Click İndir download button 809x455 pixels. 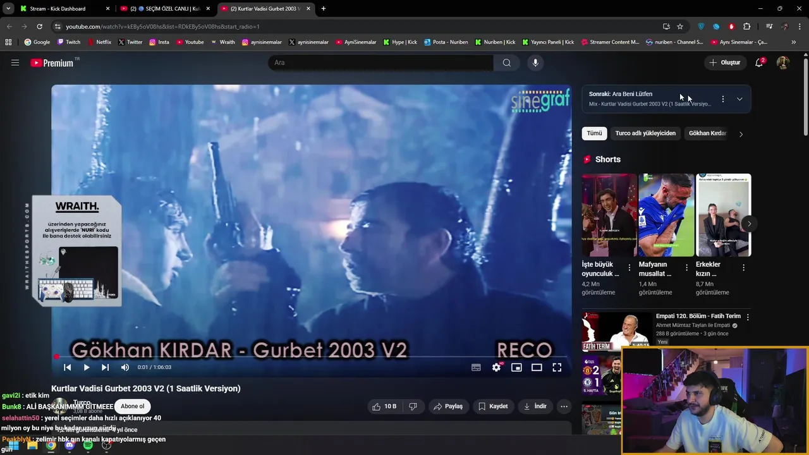point(535,406)
